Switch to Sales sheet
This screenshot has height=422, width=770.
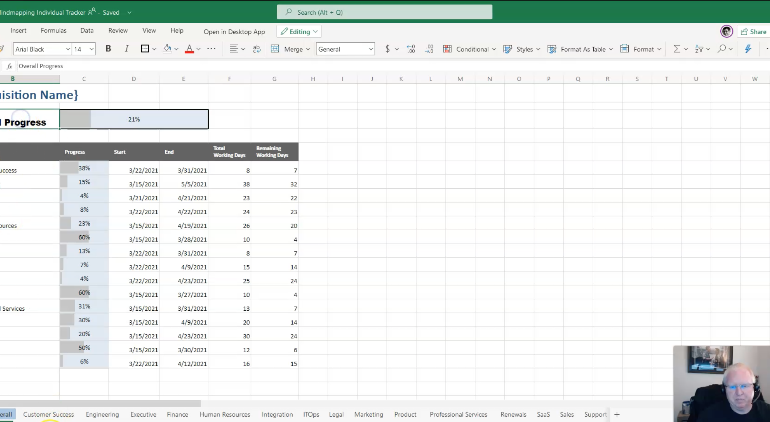tap(567, 414)
